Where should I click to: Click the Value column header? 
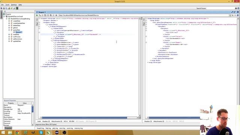click(x=24, y=103)
